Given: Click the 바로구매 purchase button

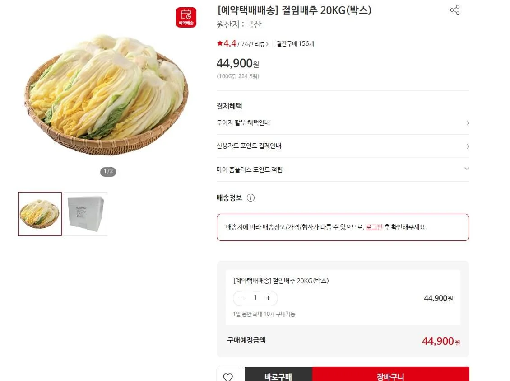Looking at the screenshot, I should (x=277, y=376).
